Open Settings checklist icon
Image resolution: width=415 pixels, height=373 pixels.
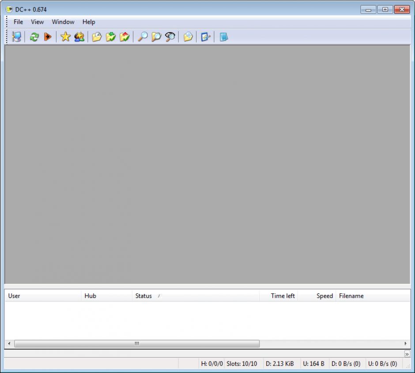[x=205, y=37]
